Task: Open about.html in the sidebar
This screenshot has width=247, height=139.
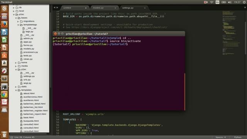Action: [29, 93]
